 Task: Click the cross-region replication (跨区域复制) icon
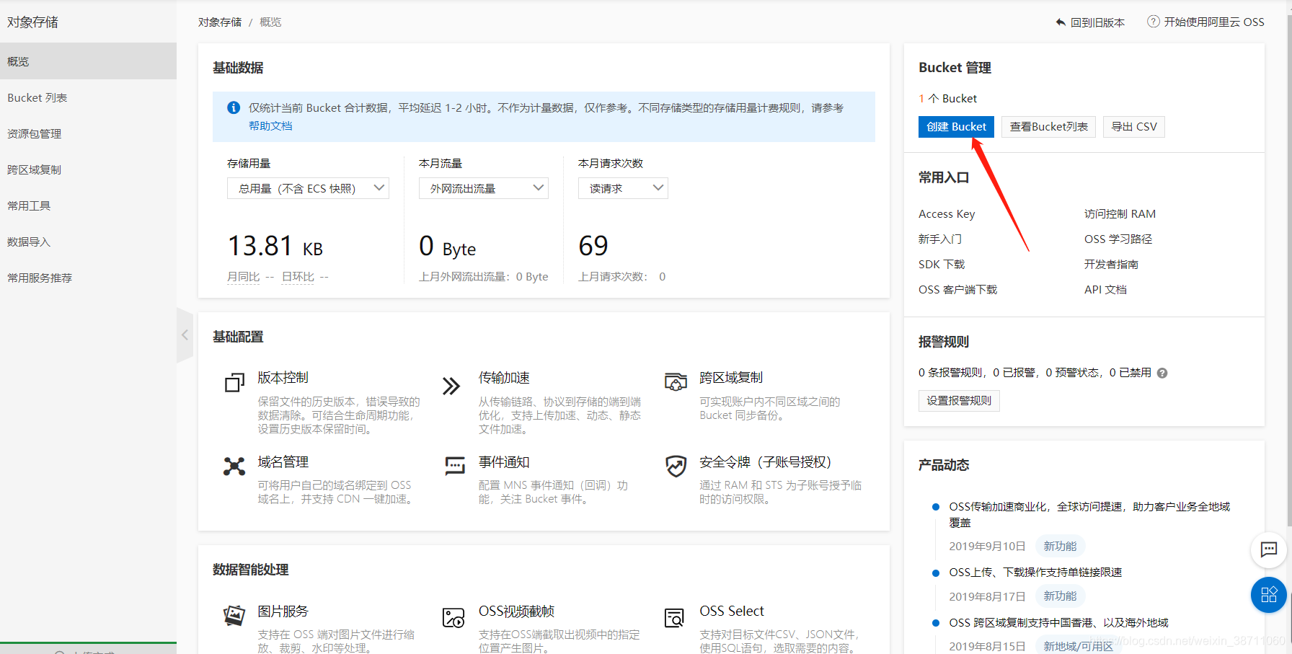[676, 381]
